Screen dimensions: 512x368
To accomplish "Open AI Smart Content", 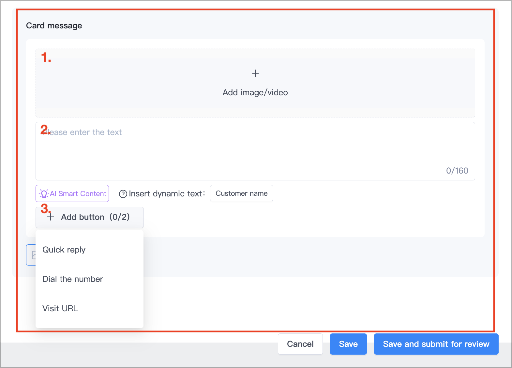I will pyautogui.click(x=72, y=193).
